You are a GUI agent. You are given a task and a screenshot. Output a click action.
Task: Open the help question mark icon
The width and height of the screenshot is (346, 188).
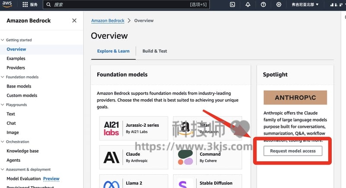(x=263, y=5)
